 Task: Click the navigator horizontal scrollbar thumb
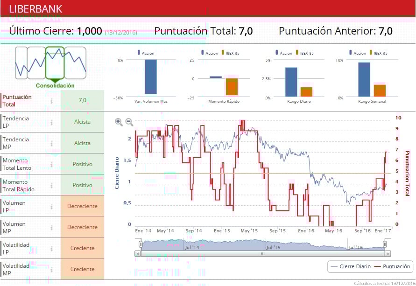click(x=263, y=254)
